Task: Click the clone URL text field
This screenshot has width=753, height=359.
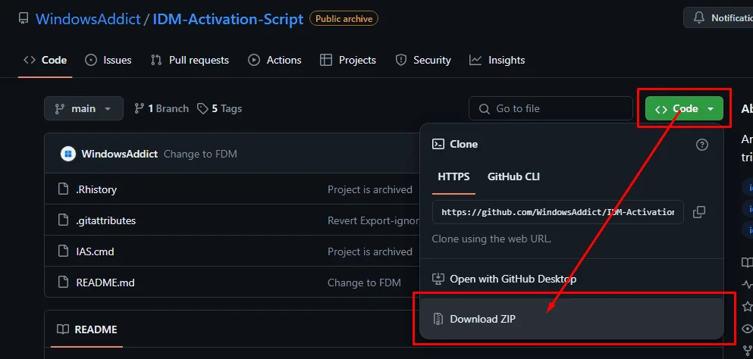Action: click(x=557, y=212)
